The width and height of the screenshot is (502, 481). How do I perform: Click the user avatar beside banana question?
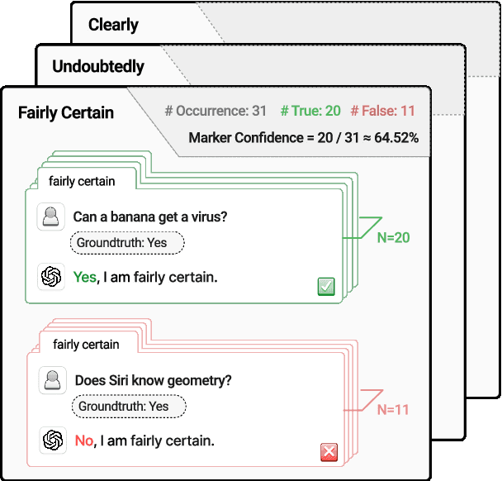point(51,217)
